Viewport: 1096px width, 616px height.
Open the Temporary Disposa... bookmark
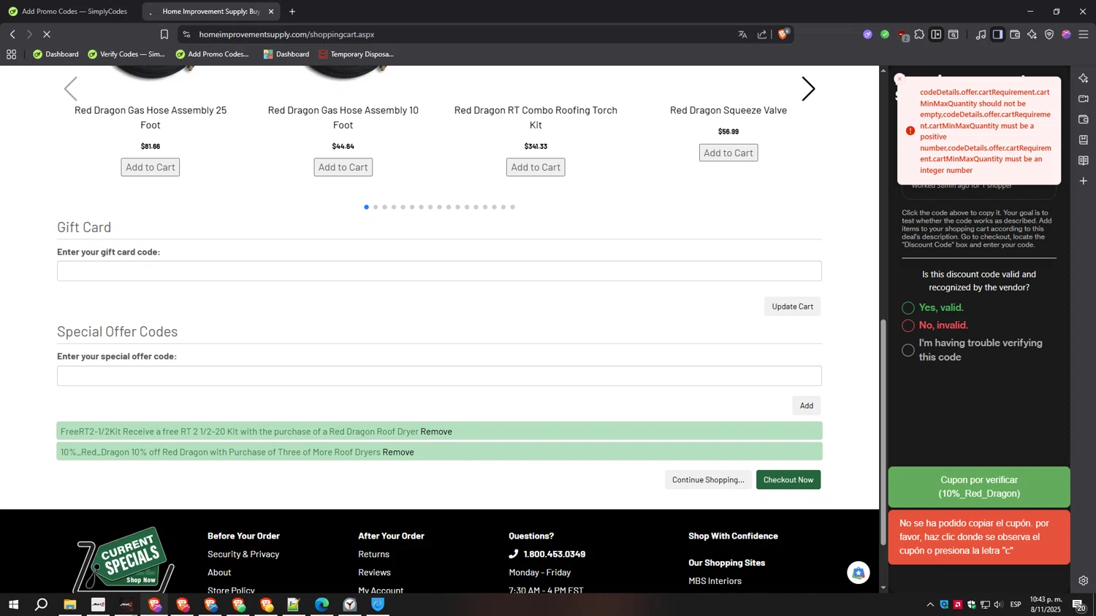click(357, 54)
